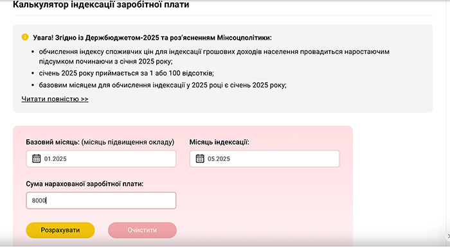Click the yellow info icon beside Увага
The image size is (450, 247).
coord(25,37)
